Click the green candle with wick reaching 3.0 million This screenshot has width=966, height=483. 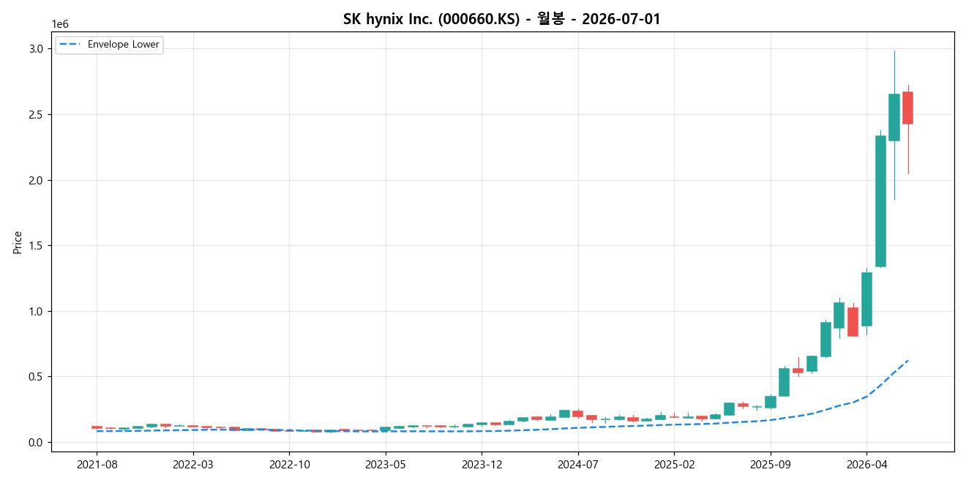pyautogui.click(x=894, y=117)
